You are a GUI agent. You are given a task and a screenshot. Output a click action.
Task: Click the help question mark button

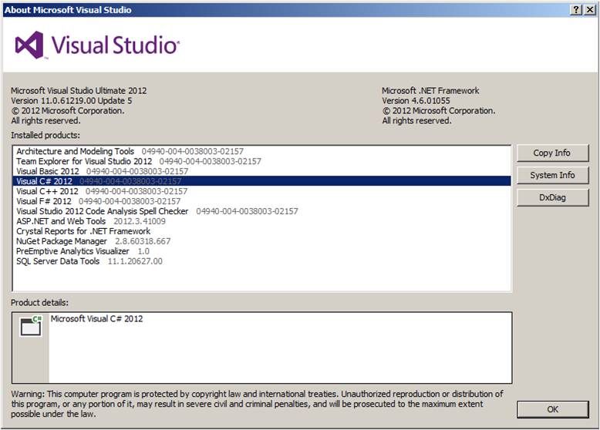(x=576, y=10)
